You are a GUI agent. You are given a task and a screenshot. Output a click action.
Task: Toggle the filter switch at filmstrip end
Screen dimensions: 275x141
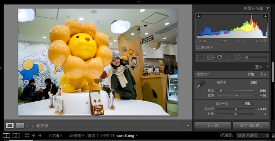coord(273,135)
